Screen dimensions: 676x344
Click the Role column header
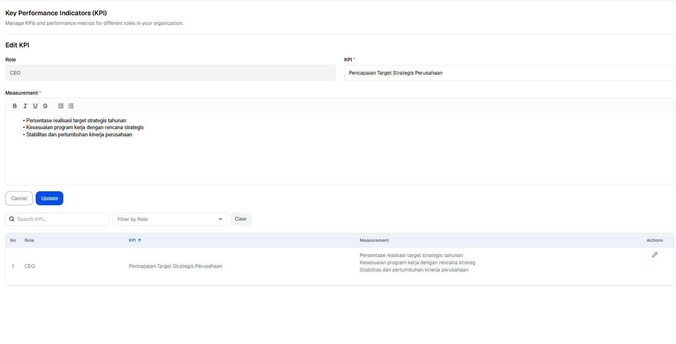coord(29,240)
